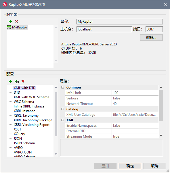
Task: Click Info Limit value 100
Action: click(x=135, y=93)
